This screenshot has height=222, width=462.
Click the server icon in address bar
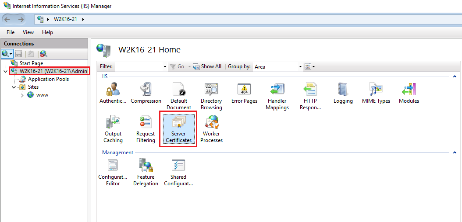(x=41, y=19)
